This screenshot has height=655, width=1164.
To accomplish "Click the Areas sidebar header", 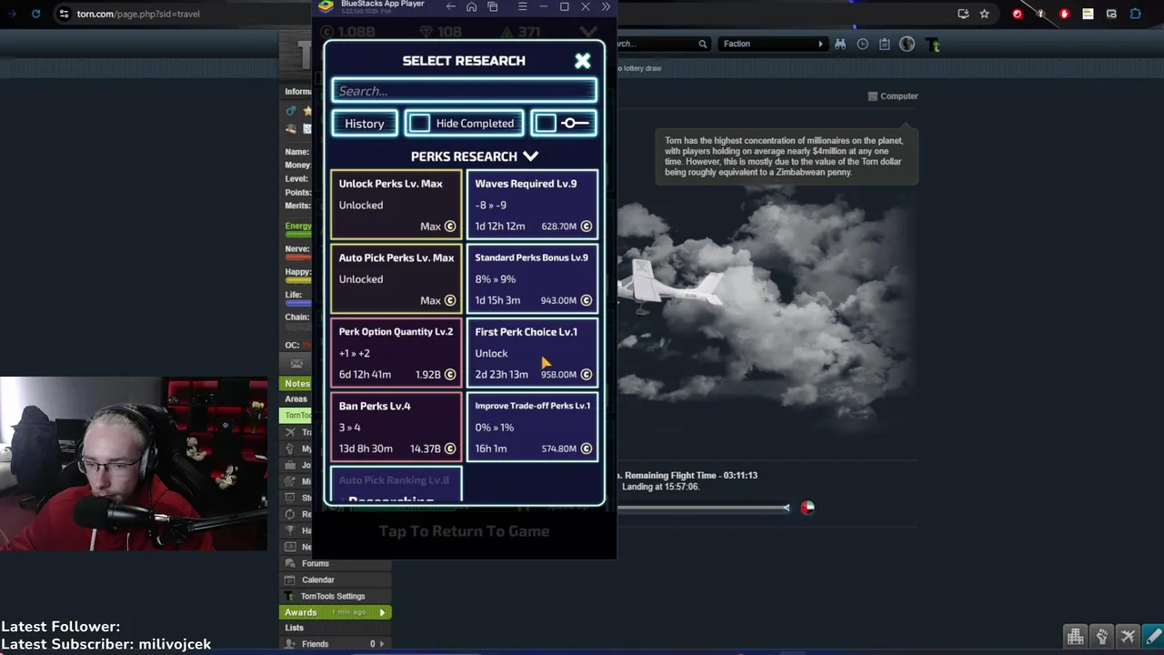I will [296, 398].
